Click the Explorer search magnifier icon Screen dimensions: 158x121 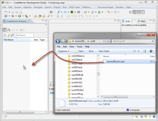pyautogui.click(x=153, y=41)
